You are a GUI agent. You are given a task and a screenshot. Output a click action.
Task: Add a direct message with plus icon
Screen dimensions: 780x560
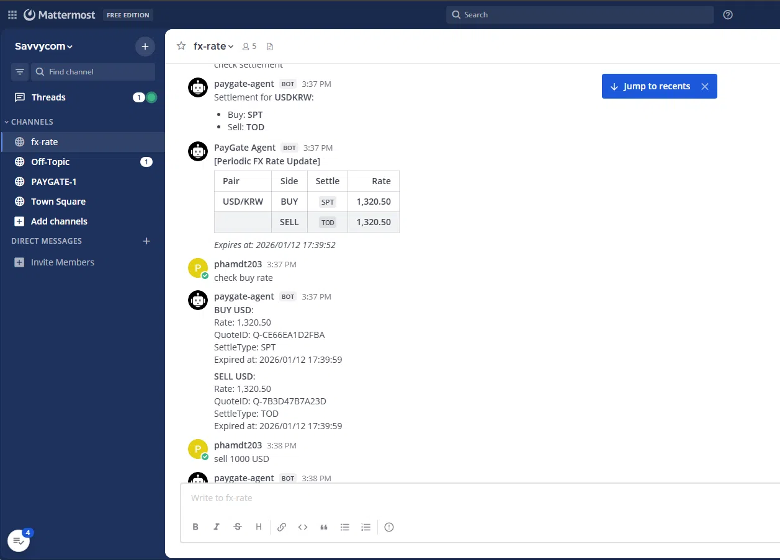(x=146, y=241)
